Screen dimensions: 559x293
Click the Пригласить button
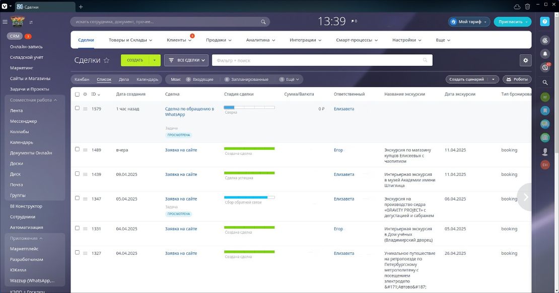(512, 22)
